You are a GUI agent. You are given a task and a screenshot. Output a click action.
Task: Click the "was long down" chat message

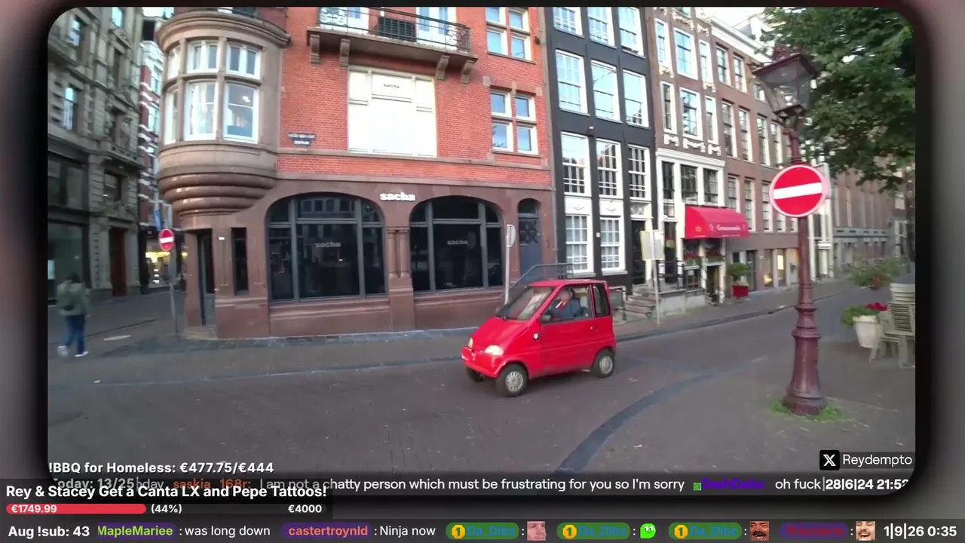click(228, 531)
